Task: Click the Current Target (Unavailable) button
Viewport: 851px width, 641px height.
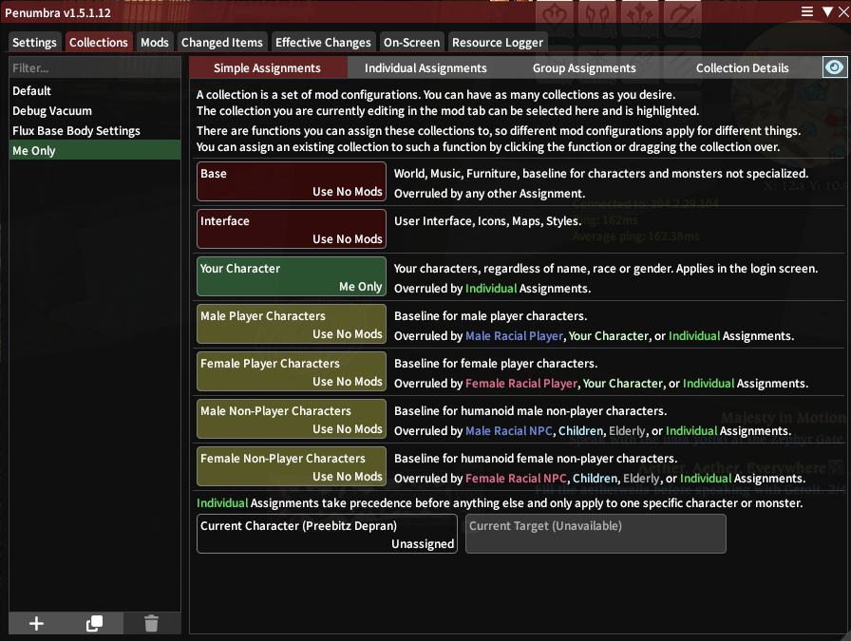Action: (596, 534)
